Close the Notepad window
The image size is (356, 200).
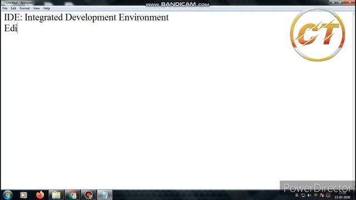pyautogui.click(x=350, y=2)
